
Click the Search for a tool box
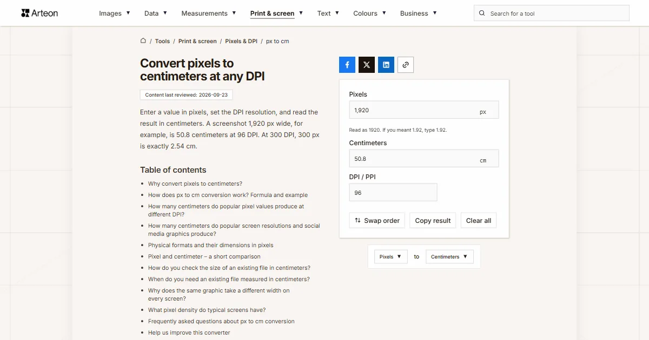(552, 13)
